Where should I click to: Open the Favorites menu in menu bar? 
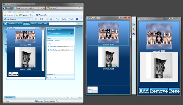coord(21,12)
